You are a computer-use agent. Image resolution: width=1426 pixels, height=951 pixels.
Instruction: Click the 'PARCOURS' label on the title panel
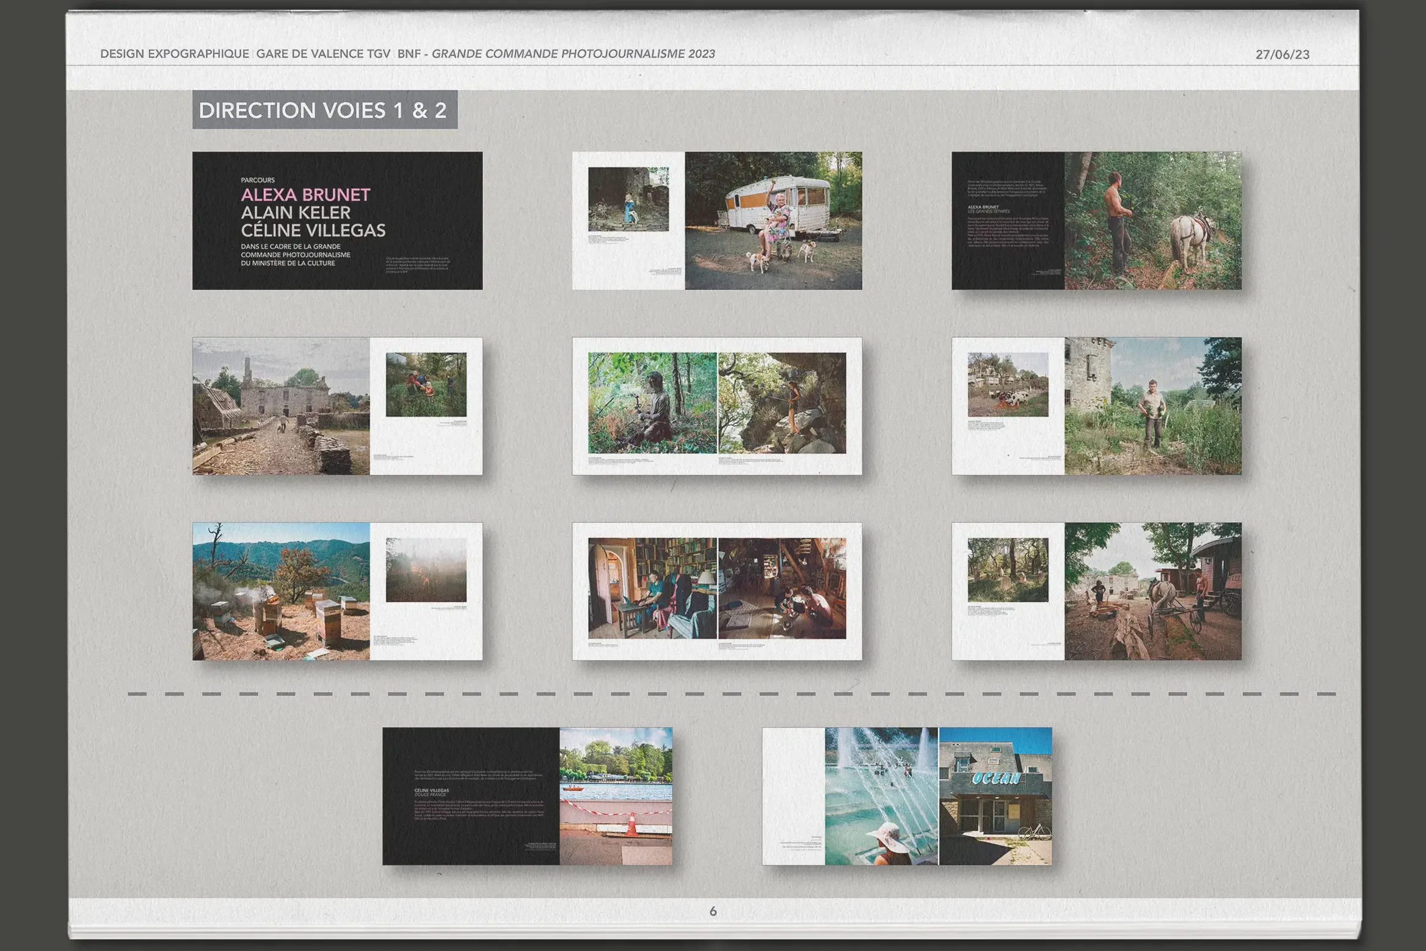click(258, 180)
